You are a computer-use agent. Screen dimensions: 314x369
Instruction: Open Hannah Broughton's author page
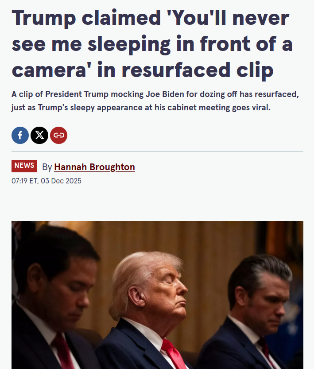[x=94, y=167]
